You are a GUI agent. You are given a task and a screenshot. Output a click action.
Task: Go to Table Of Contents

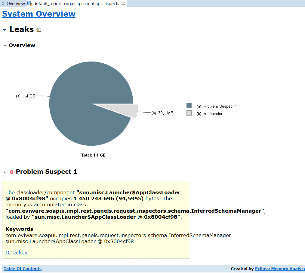point(23,268)
